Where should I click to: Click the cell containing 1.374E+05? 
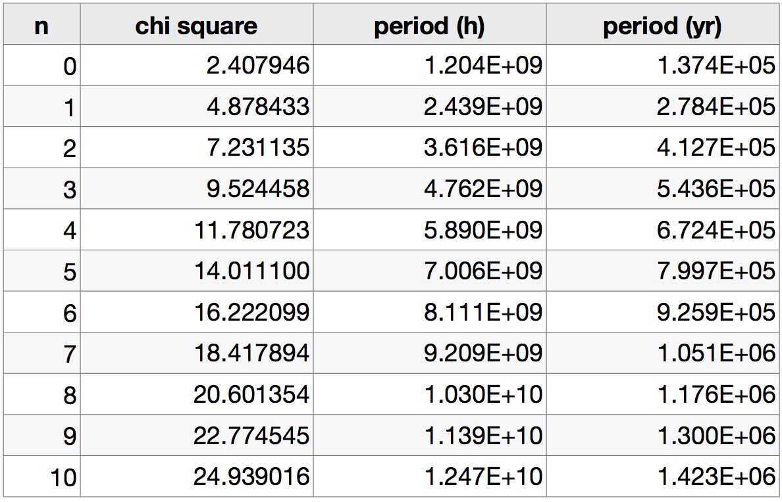[x=662, y=65]
